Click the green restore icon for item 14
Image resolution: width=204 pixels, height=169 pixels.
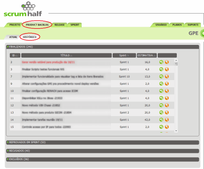point(161,120)
